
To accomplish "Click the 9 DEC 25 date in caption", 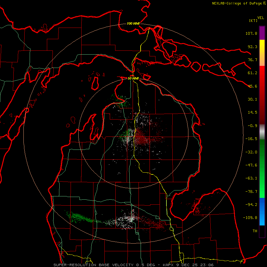I will (187, 265).
